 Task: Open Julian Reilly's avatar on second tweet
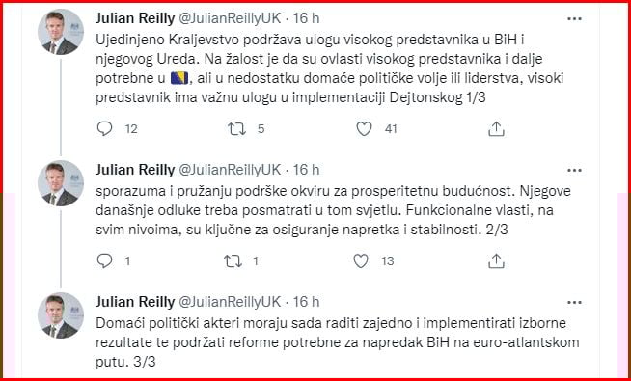pos(61,183)
